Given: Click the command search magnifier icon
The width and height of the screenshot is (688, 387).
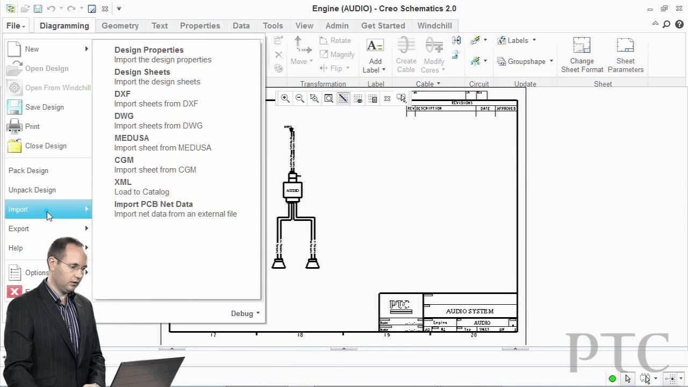Looking at the screenshot, I should click(666, 24).
